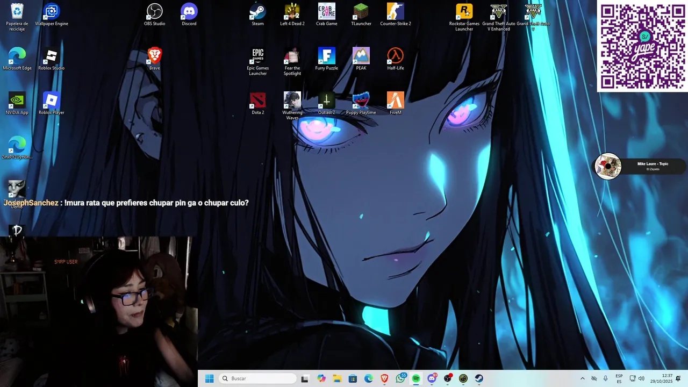Screen dimensions: 688x387
Task: Open the NVIDIA App shortcut
Action: [17, 103]
